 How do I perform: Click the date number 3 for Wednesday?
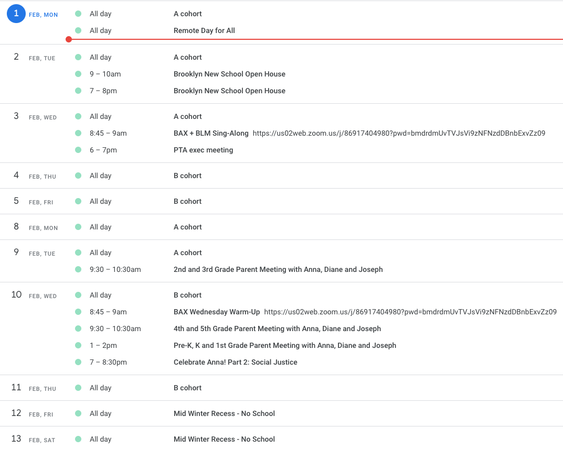16,116
